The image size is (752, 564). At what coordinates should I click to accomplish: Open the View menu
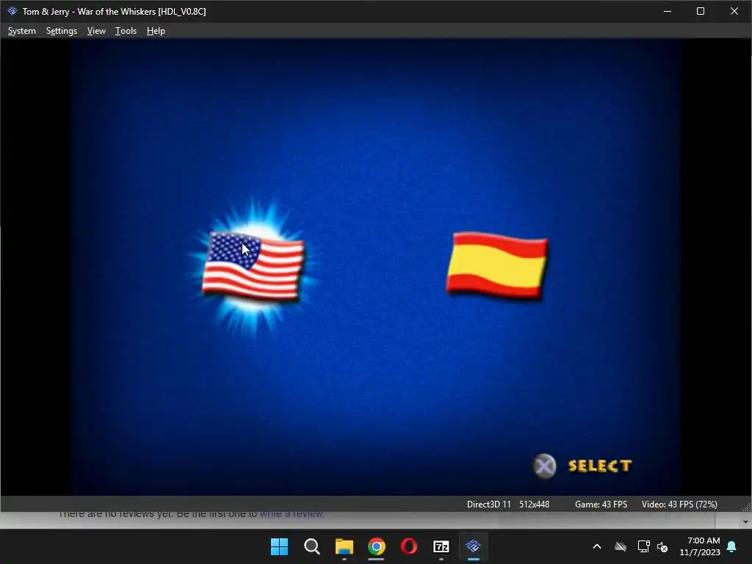coord(96,31)
